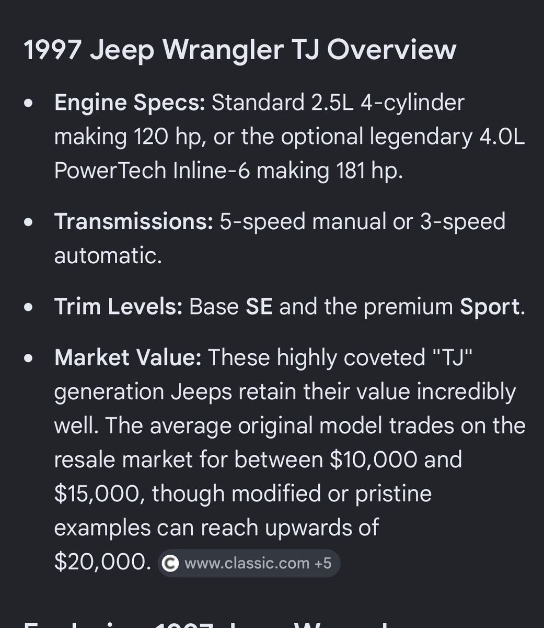Click the bullet point beside Trim Levels
Screen dimensions: 544x628
click(x=30, y=307)
